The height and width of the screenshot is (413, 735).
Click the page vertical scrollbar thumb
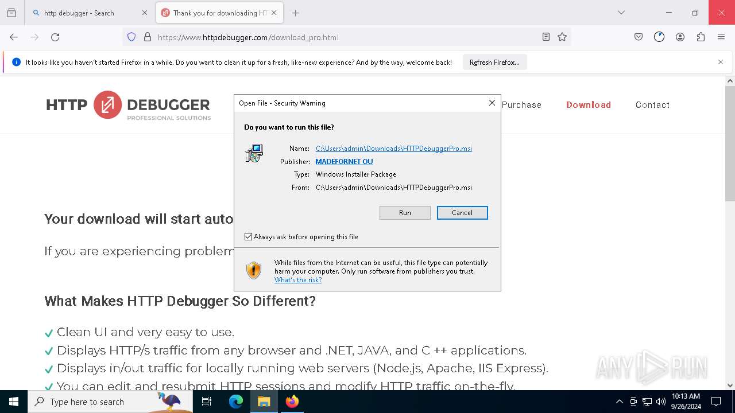tap(730, 143)
